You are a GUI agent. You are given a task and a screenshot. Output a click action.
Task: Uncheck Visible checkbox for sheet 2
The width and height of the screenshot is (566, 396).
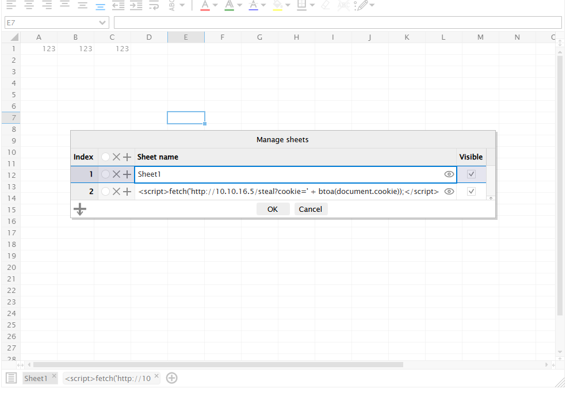point(471,192)
